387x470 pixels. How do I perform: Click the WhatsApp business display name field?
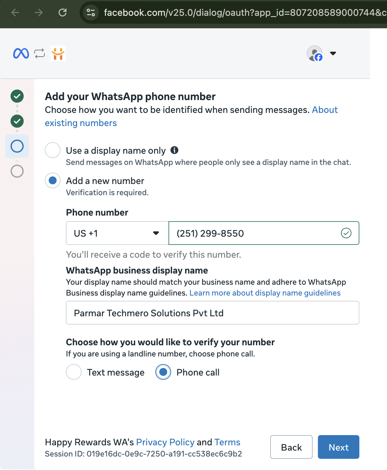(x=213, y=313)
